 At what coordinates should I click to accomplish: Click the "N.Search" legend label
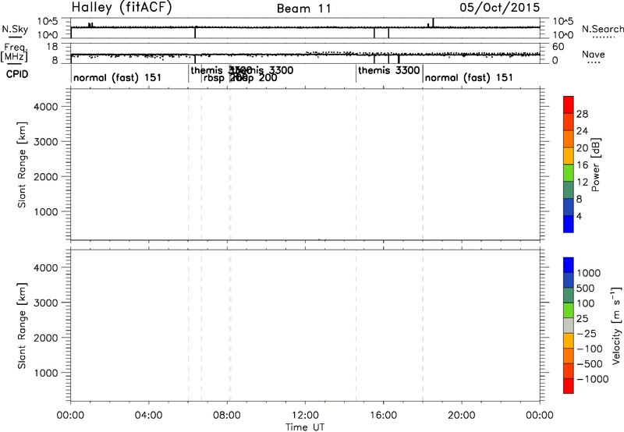coord(602,29)
